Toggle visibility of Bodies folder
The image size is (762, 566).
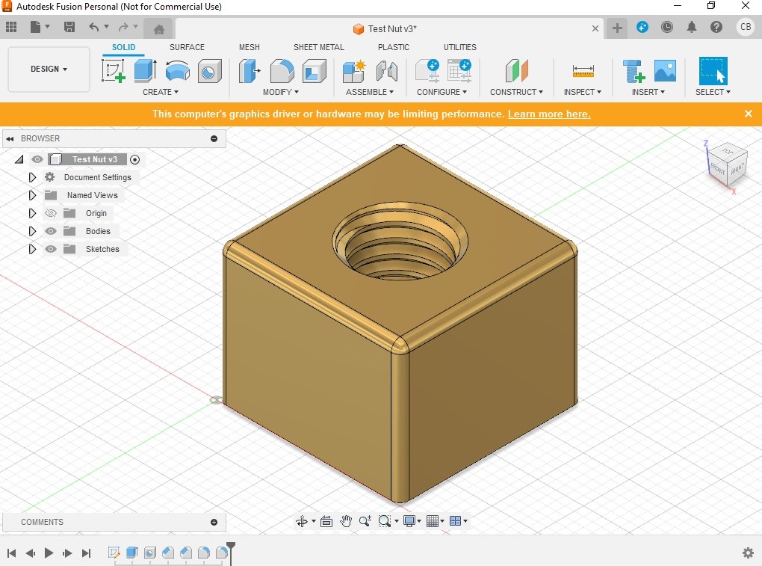click(x=51, y=231)
